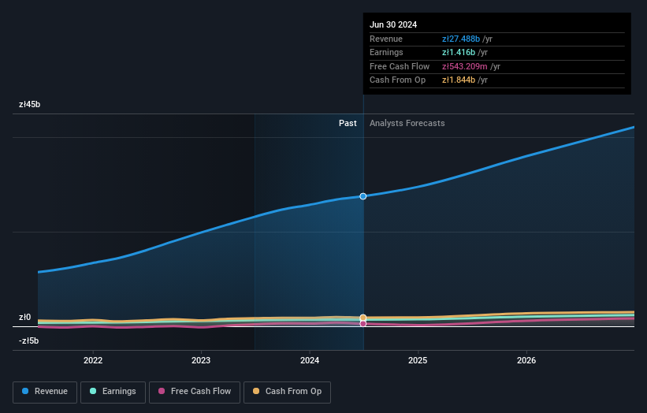Click the Revenue row label in tooltip
The height and width of the screenshot is (413, 647).
[x=386, y=39]
